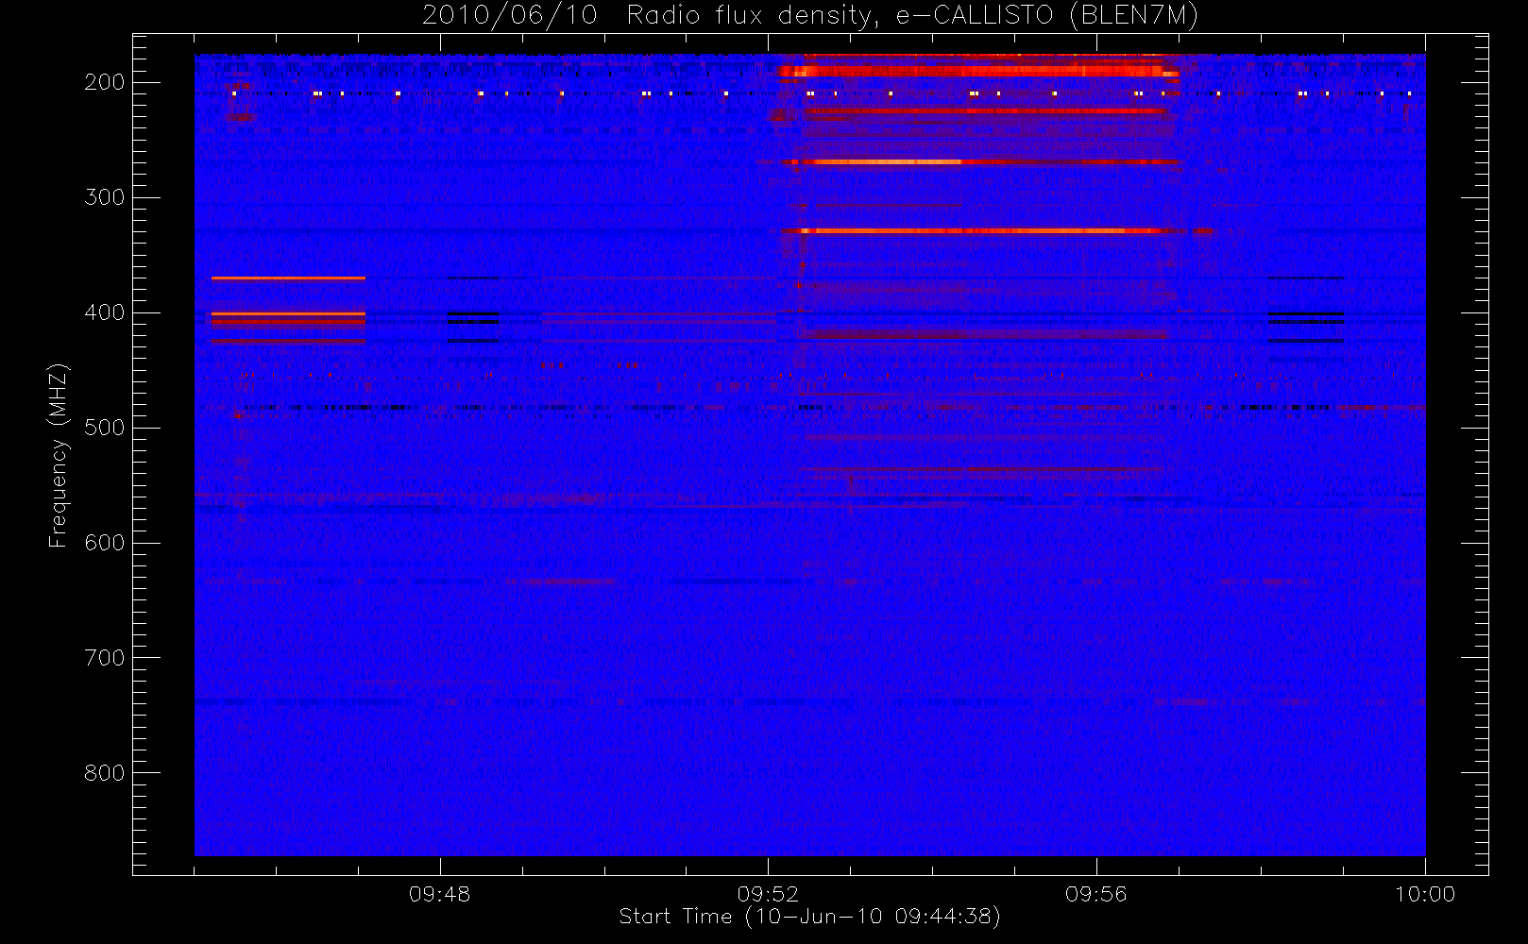Select the 500 frequency tick label
The image size is (1528, 944).
(105, 428)
